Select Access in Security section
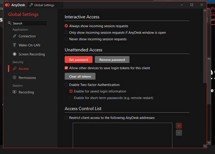 pyautogui.click(x=24, y=69)
